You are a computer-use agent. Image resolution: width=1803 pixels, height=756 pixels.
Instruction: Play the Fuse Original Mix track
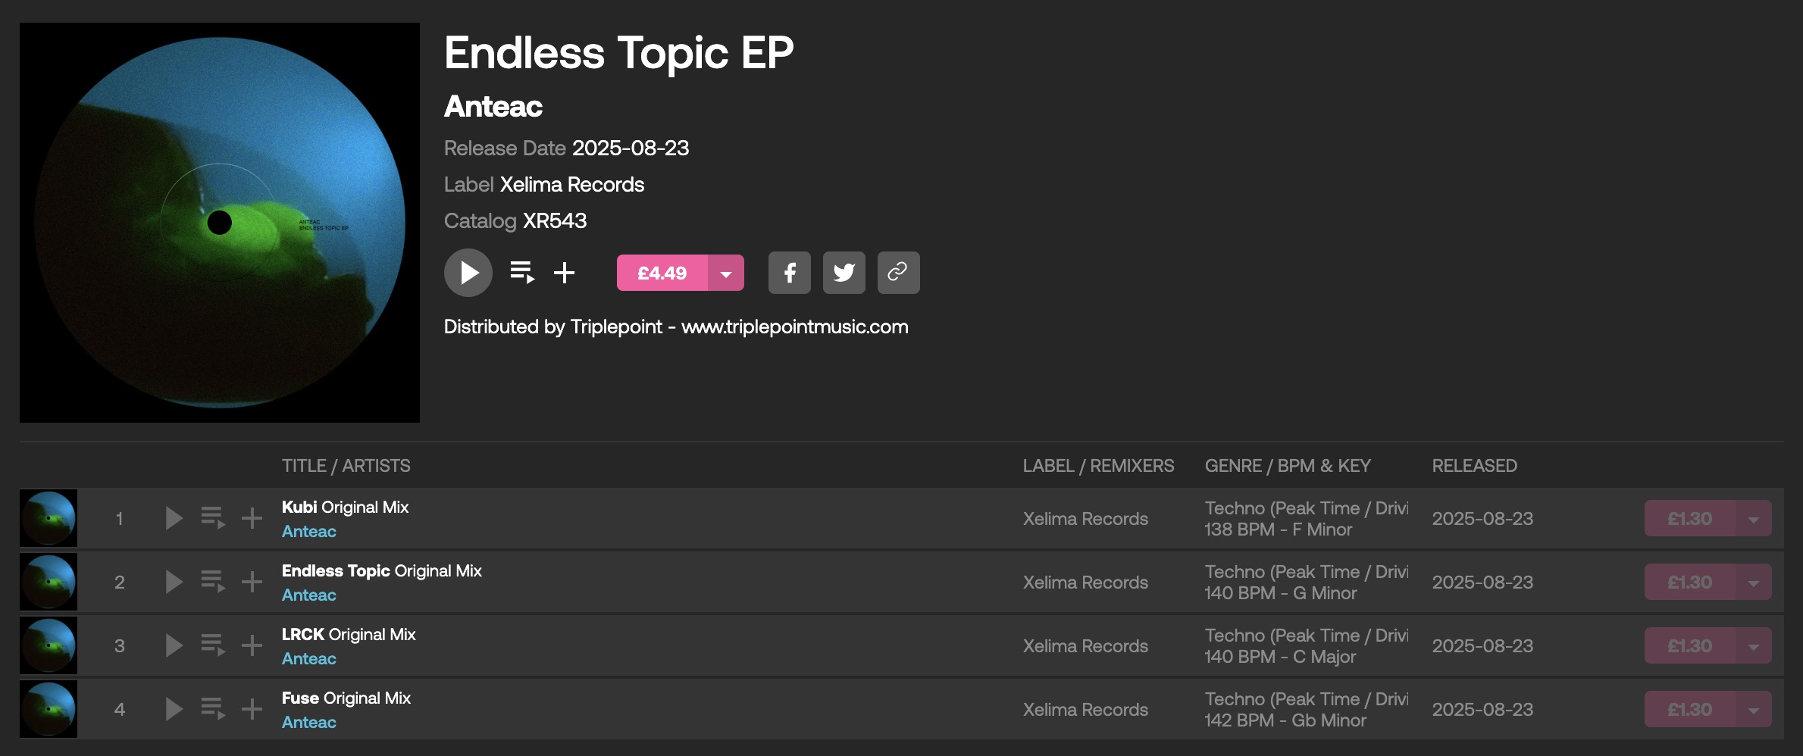[174, 709]
